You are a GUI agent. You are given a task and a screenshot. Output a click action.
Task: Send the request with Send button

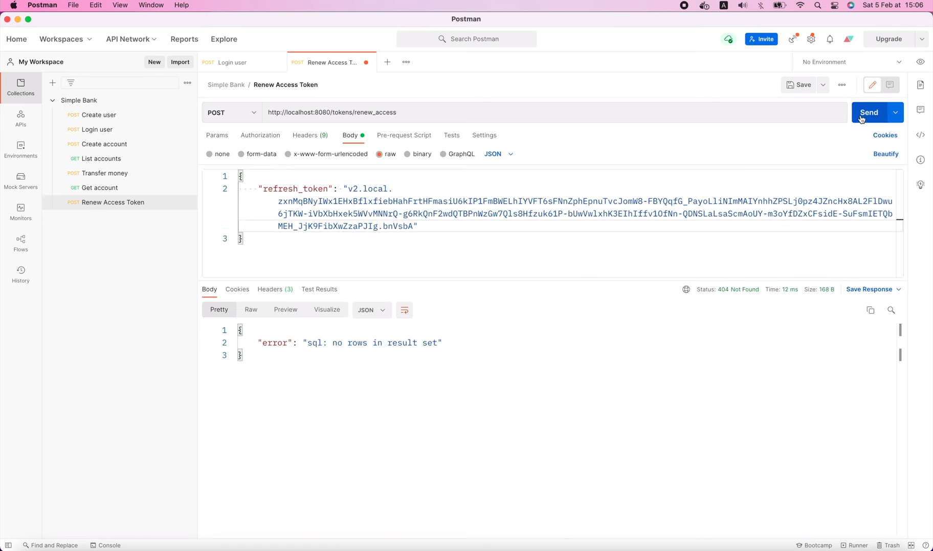coord(869,112)
